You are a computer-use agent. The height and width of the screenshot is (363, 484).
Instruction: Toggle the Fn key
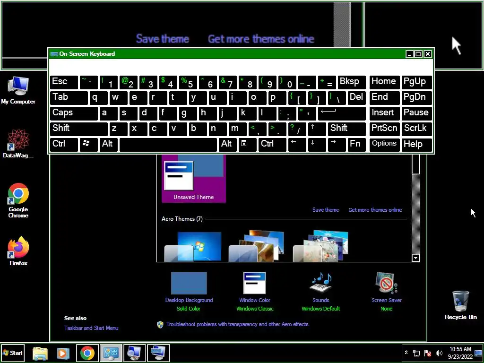(x=356, y=144)
